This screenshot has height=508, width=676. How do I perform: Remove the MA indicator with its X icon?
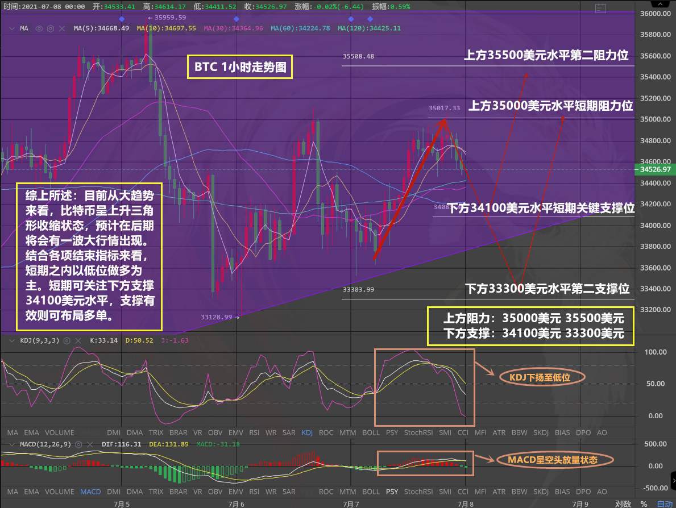point(62,28)
